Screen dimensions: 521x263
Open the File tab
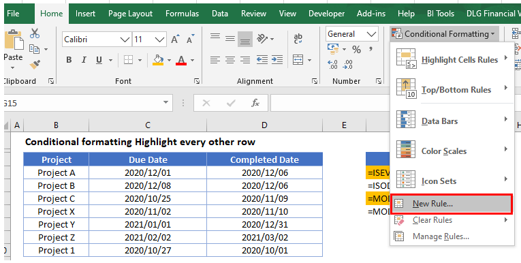tap(13, 14)
